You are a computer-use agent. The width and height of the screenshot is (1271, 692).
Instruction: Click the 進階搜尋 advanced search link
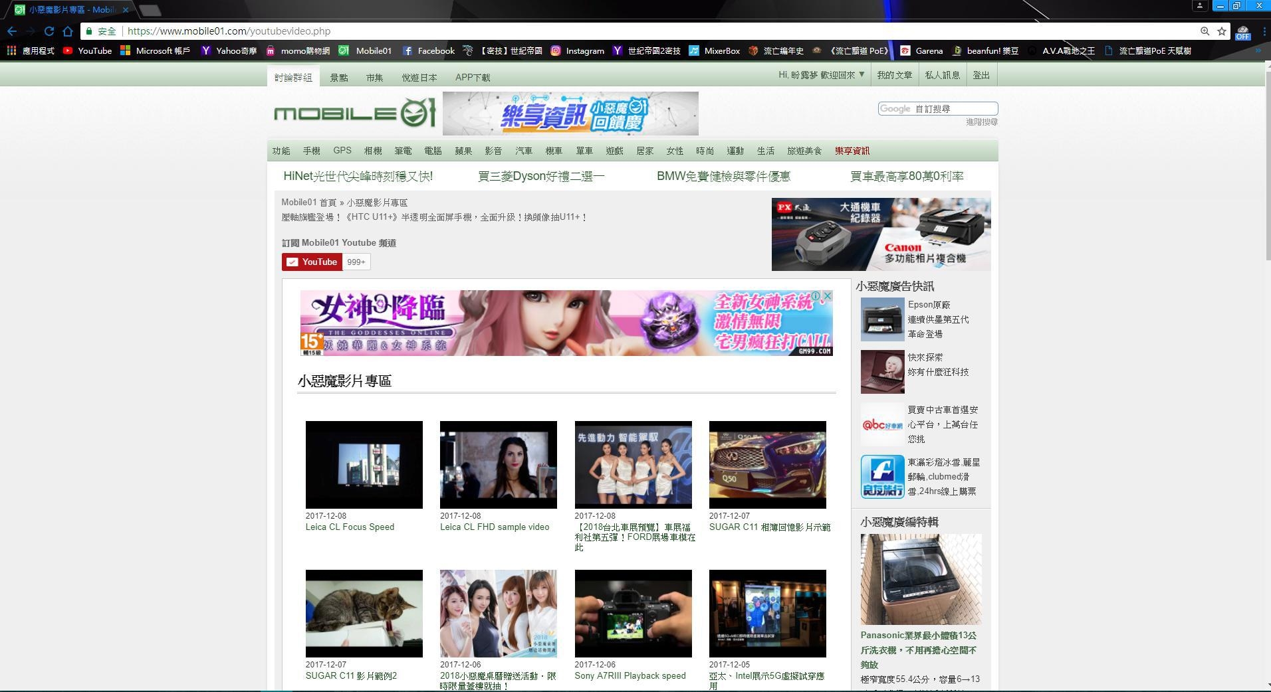click(982, 122)
